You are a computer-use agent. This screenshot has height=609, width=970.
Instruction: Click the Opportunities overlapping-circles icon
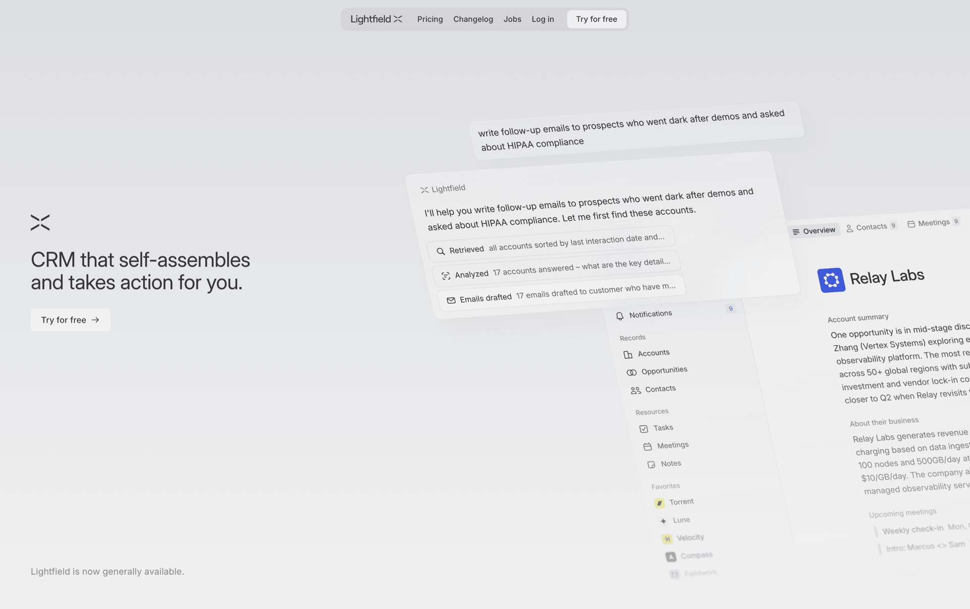click(x=632, y=372)
